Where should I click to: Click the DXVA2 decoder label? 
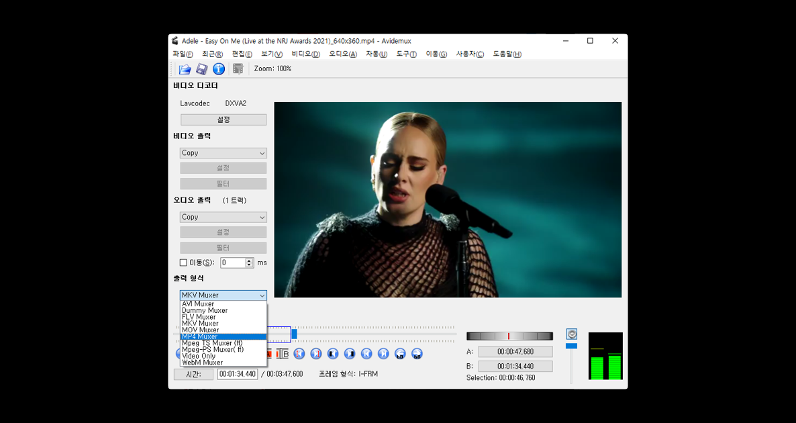[236, 103]
